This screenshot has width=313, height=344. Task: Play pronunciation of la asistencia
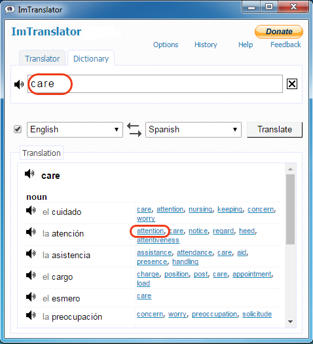[31, 254]
